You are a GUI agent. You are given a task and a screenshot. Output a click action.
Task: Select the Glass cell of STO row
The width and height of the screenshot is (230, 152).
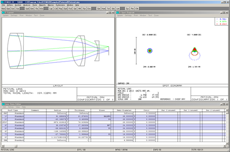click(x=101, y=122)
